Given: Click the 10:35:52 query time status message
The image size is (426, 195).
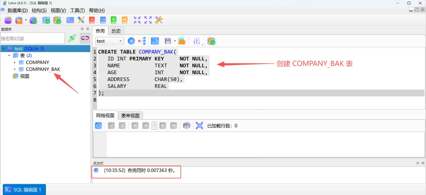Looking at the screenshot, I should click(x=140, y=171).
